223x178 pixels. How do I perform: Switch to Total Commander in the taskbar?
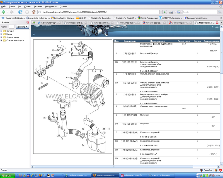click(77, 175)
